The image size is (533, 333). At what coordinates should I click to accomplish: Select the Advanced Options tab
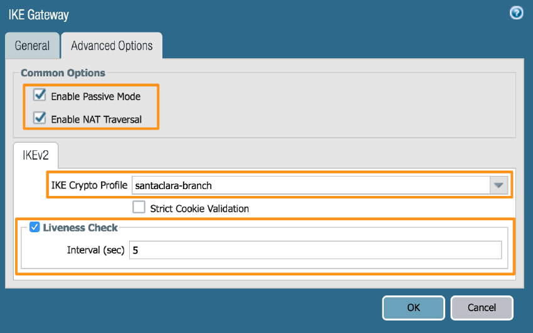(x=112, y=46)
